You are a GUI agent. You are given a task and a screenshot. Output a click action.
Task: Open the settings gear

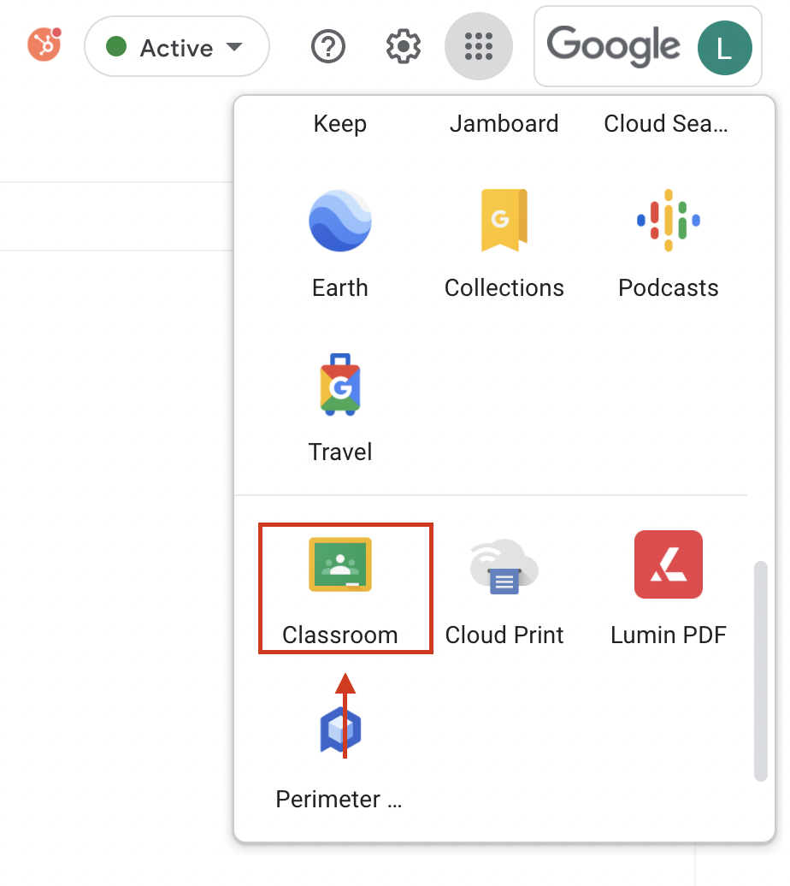[x=403, y=46]
